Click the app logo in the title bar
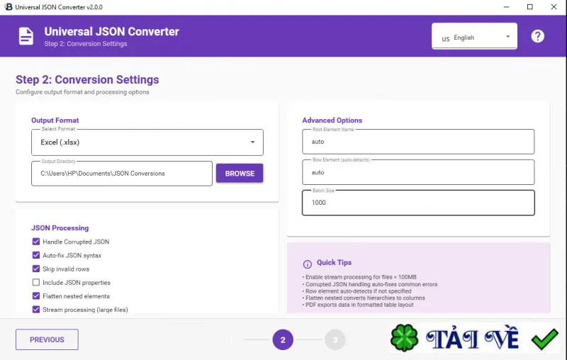The height and width of the screenshot is (360, 567). click(x=8, y=7)
